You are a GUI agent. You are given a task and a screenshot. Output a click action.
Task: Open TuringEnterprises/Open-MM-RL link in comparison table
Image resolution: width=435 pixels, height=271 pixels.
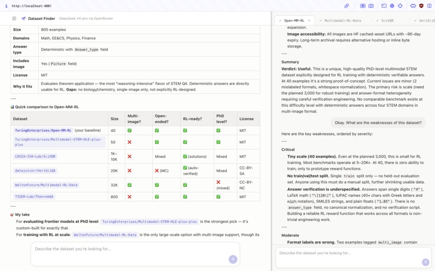43,130
